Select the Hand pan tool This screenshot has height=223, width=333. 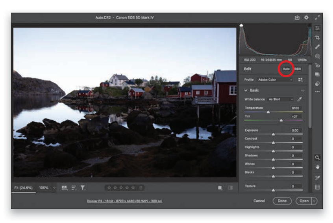[317, 167]
